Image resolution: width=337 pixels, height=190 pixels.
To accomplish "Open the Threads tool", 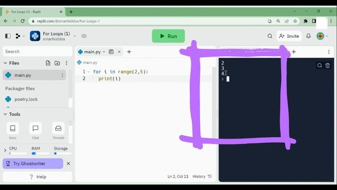I will click(58, 130).
